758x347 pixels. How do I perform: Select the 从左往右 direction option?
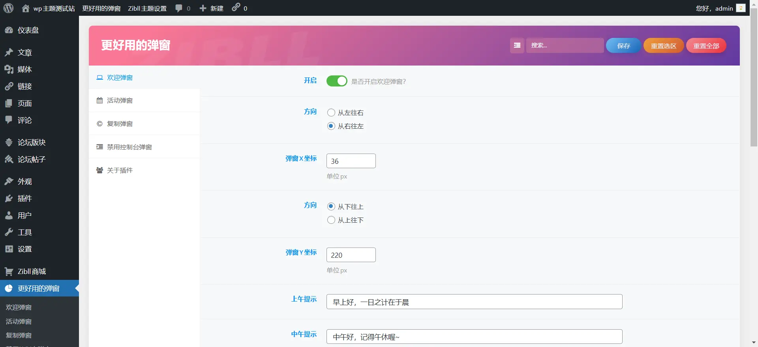tap(331, 113)
